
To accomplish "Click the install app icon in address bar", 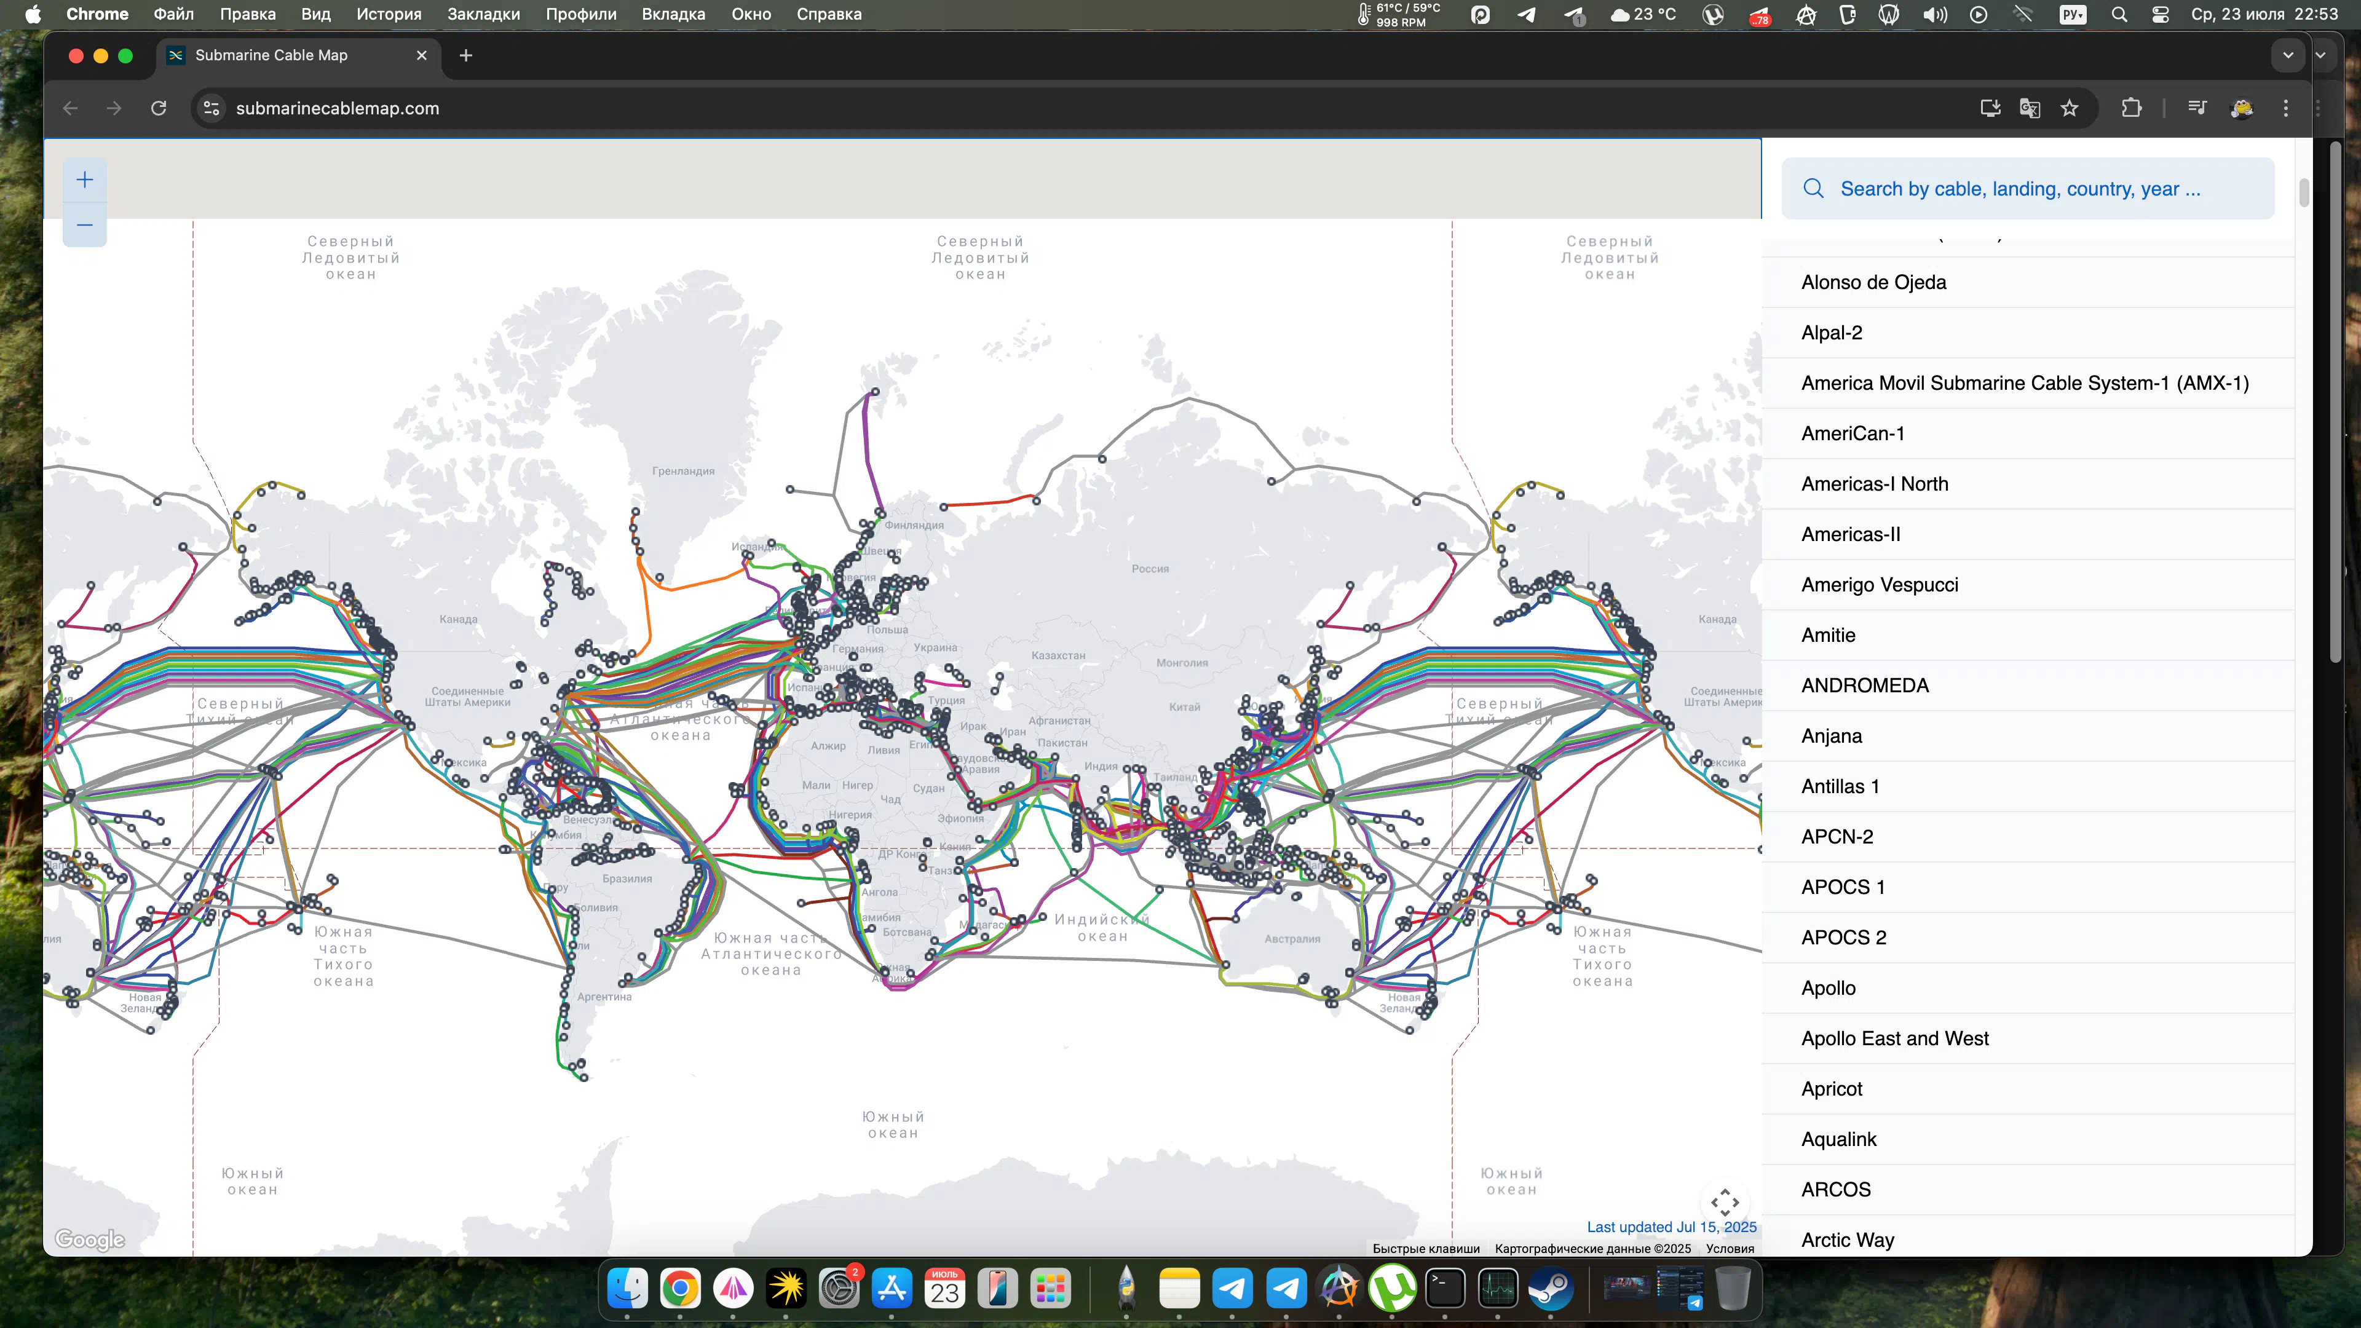I will pos(1990,108).
